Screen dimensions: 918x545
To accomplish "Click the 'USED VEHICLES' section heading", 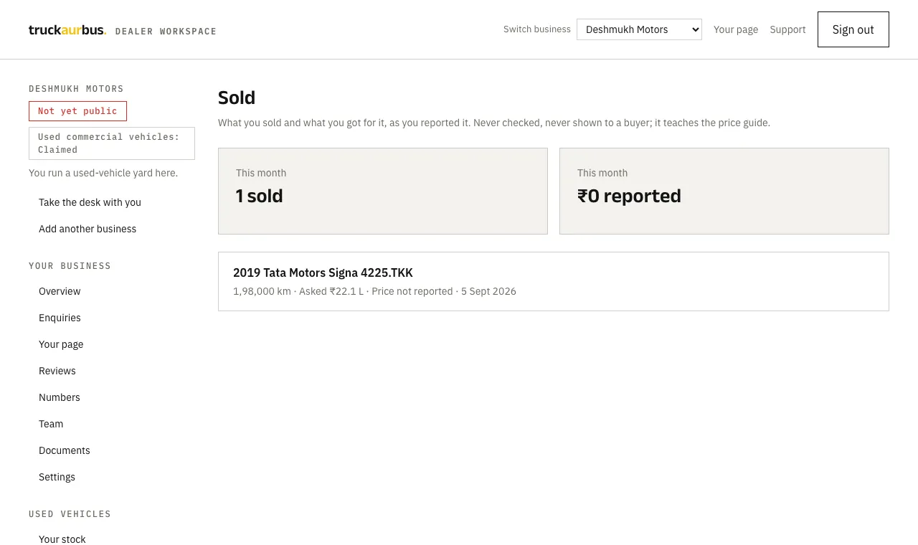I will 70,514.
